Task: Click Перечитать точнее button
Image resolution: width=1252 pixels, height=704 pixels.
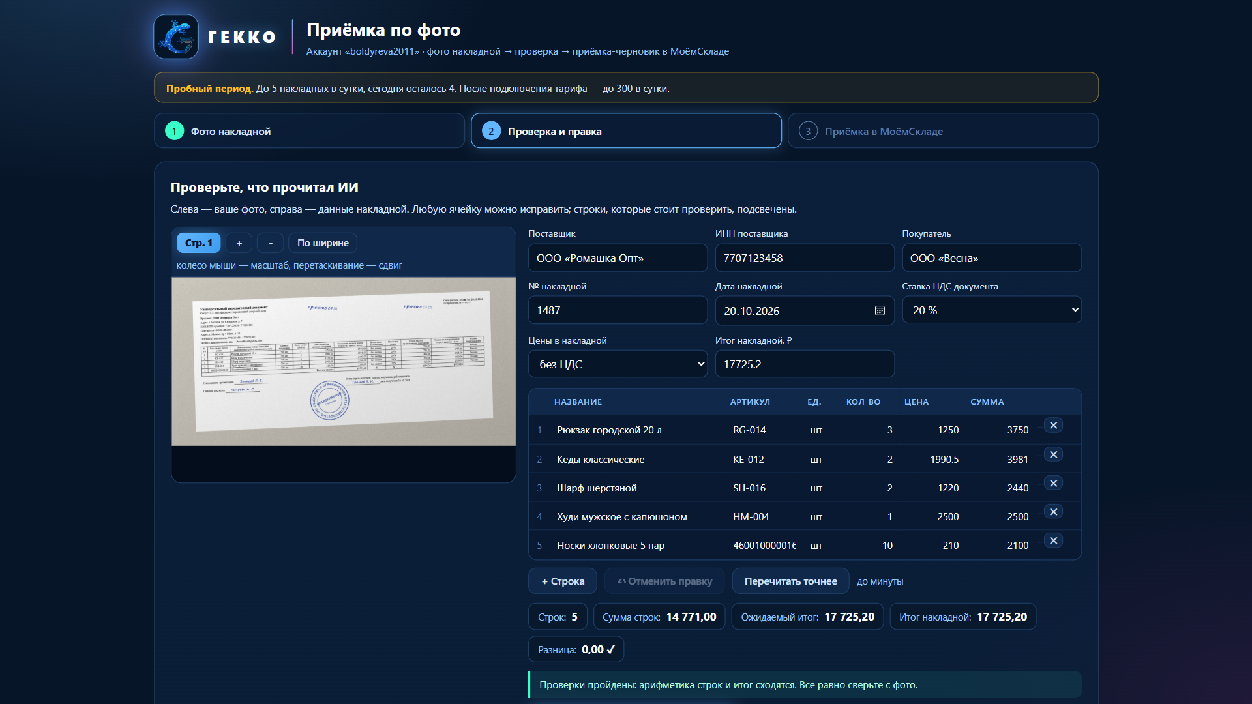Action: pyautogui.click(x=790, y=581)
